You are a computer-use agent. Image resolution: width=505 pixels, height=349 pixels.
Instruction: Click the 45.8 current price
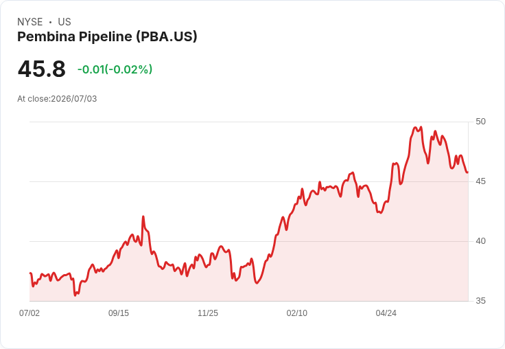[42, 69]
